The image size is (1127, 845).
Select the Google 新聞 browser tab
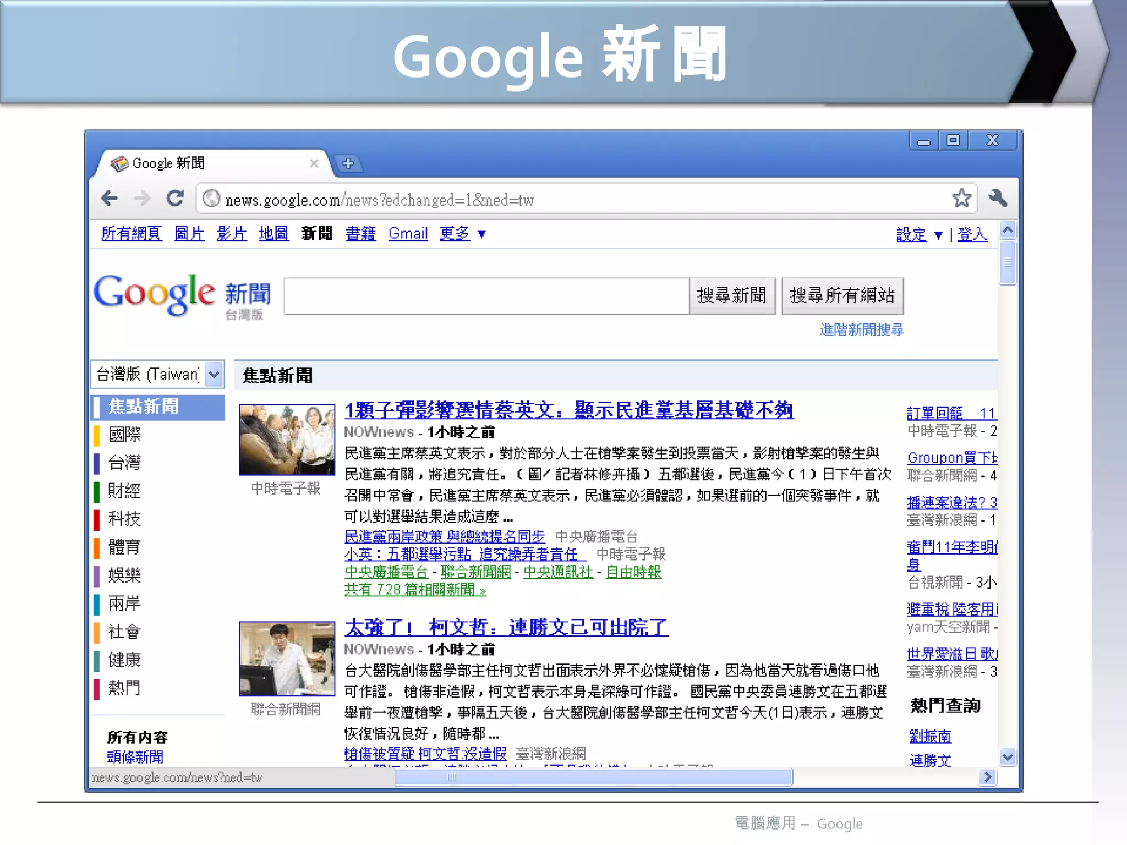pos(212,163)
